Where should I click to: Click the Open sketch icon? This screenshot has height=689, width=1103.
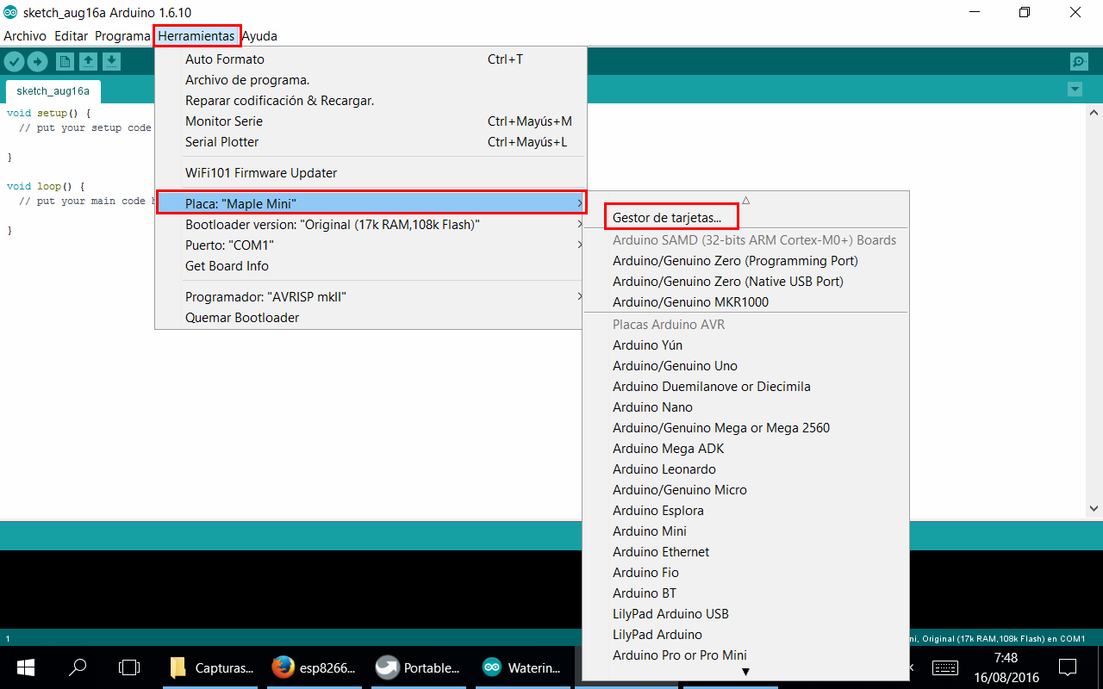88,61
